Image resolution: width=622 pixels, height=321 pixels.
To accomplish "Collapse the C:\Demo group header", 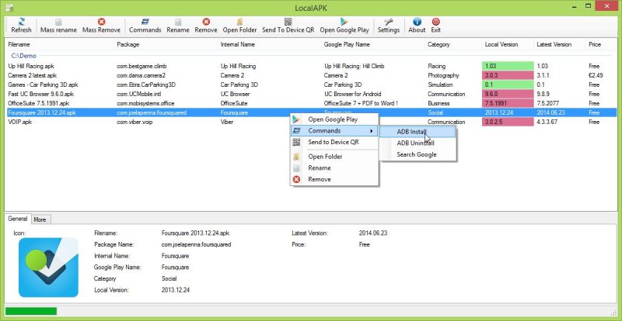I will 24,56.
